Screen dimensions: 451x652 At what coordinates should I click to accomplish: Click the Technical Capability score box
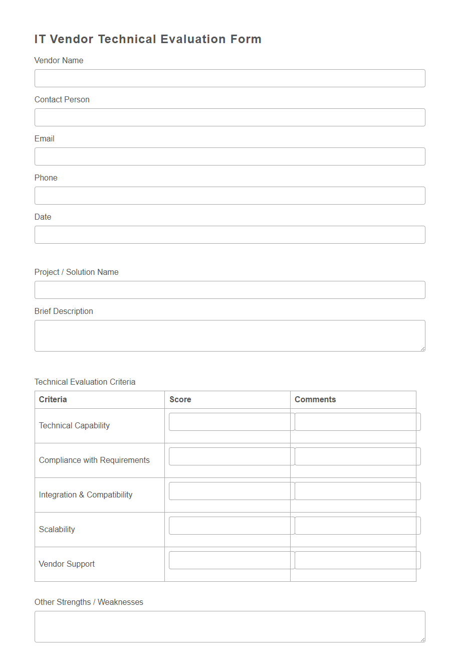229,421
